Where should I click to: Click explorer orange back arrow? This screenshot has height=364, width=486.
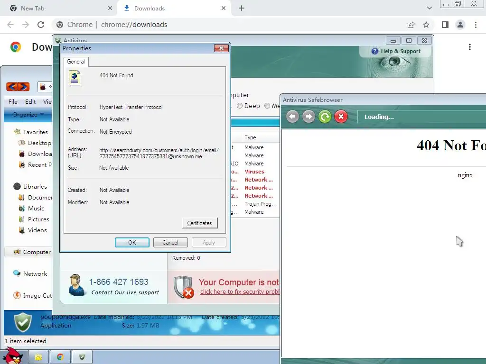click(x=12, y=87)
